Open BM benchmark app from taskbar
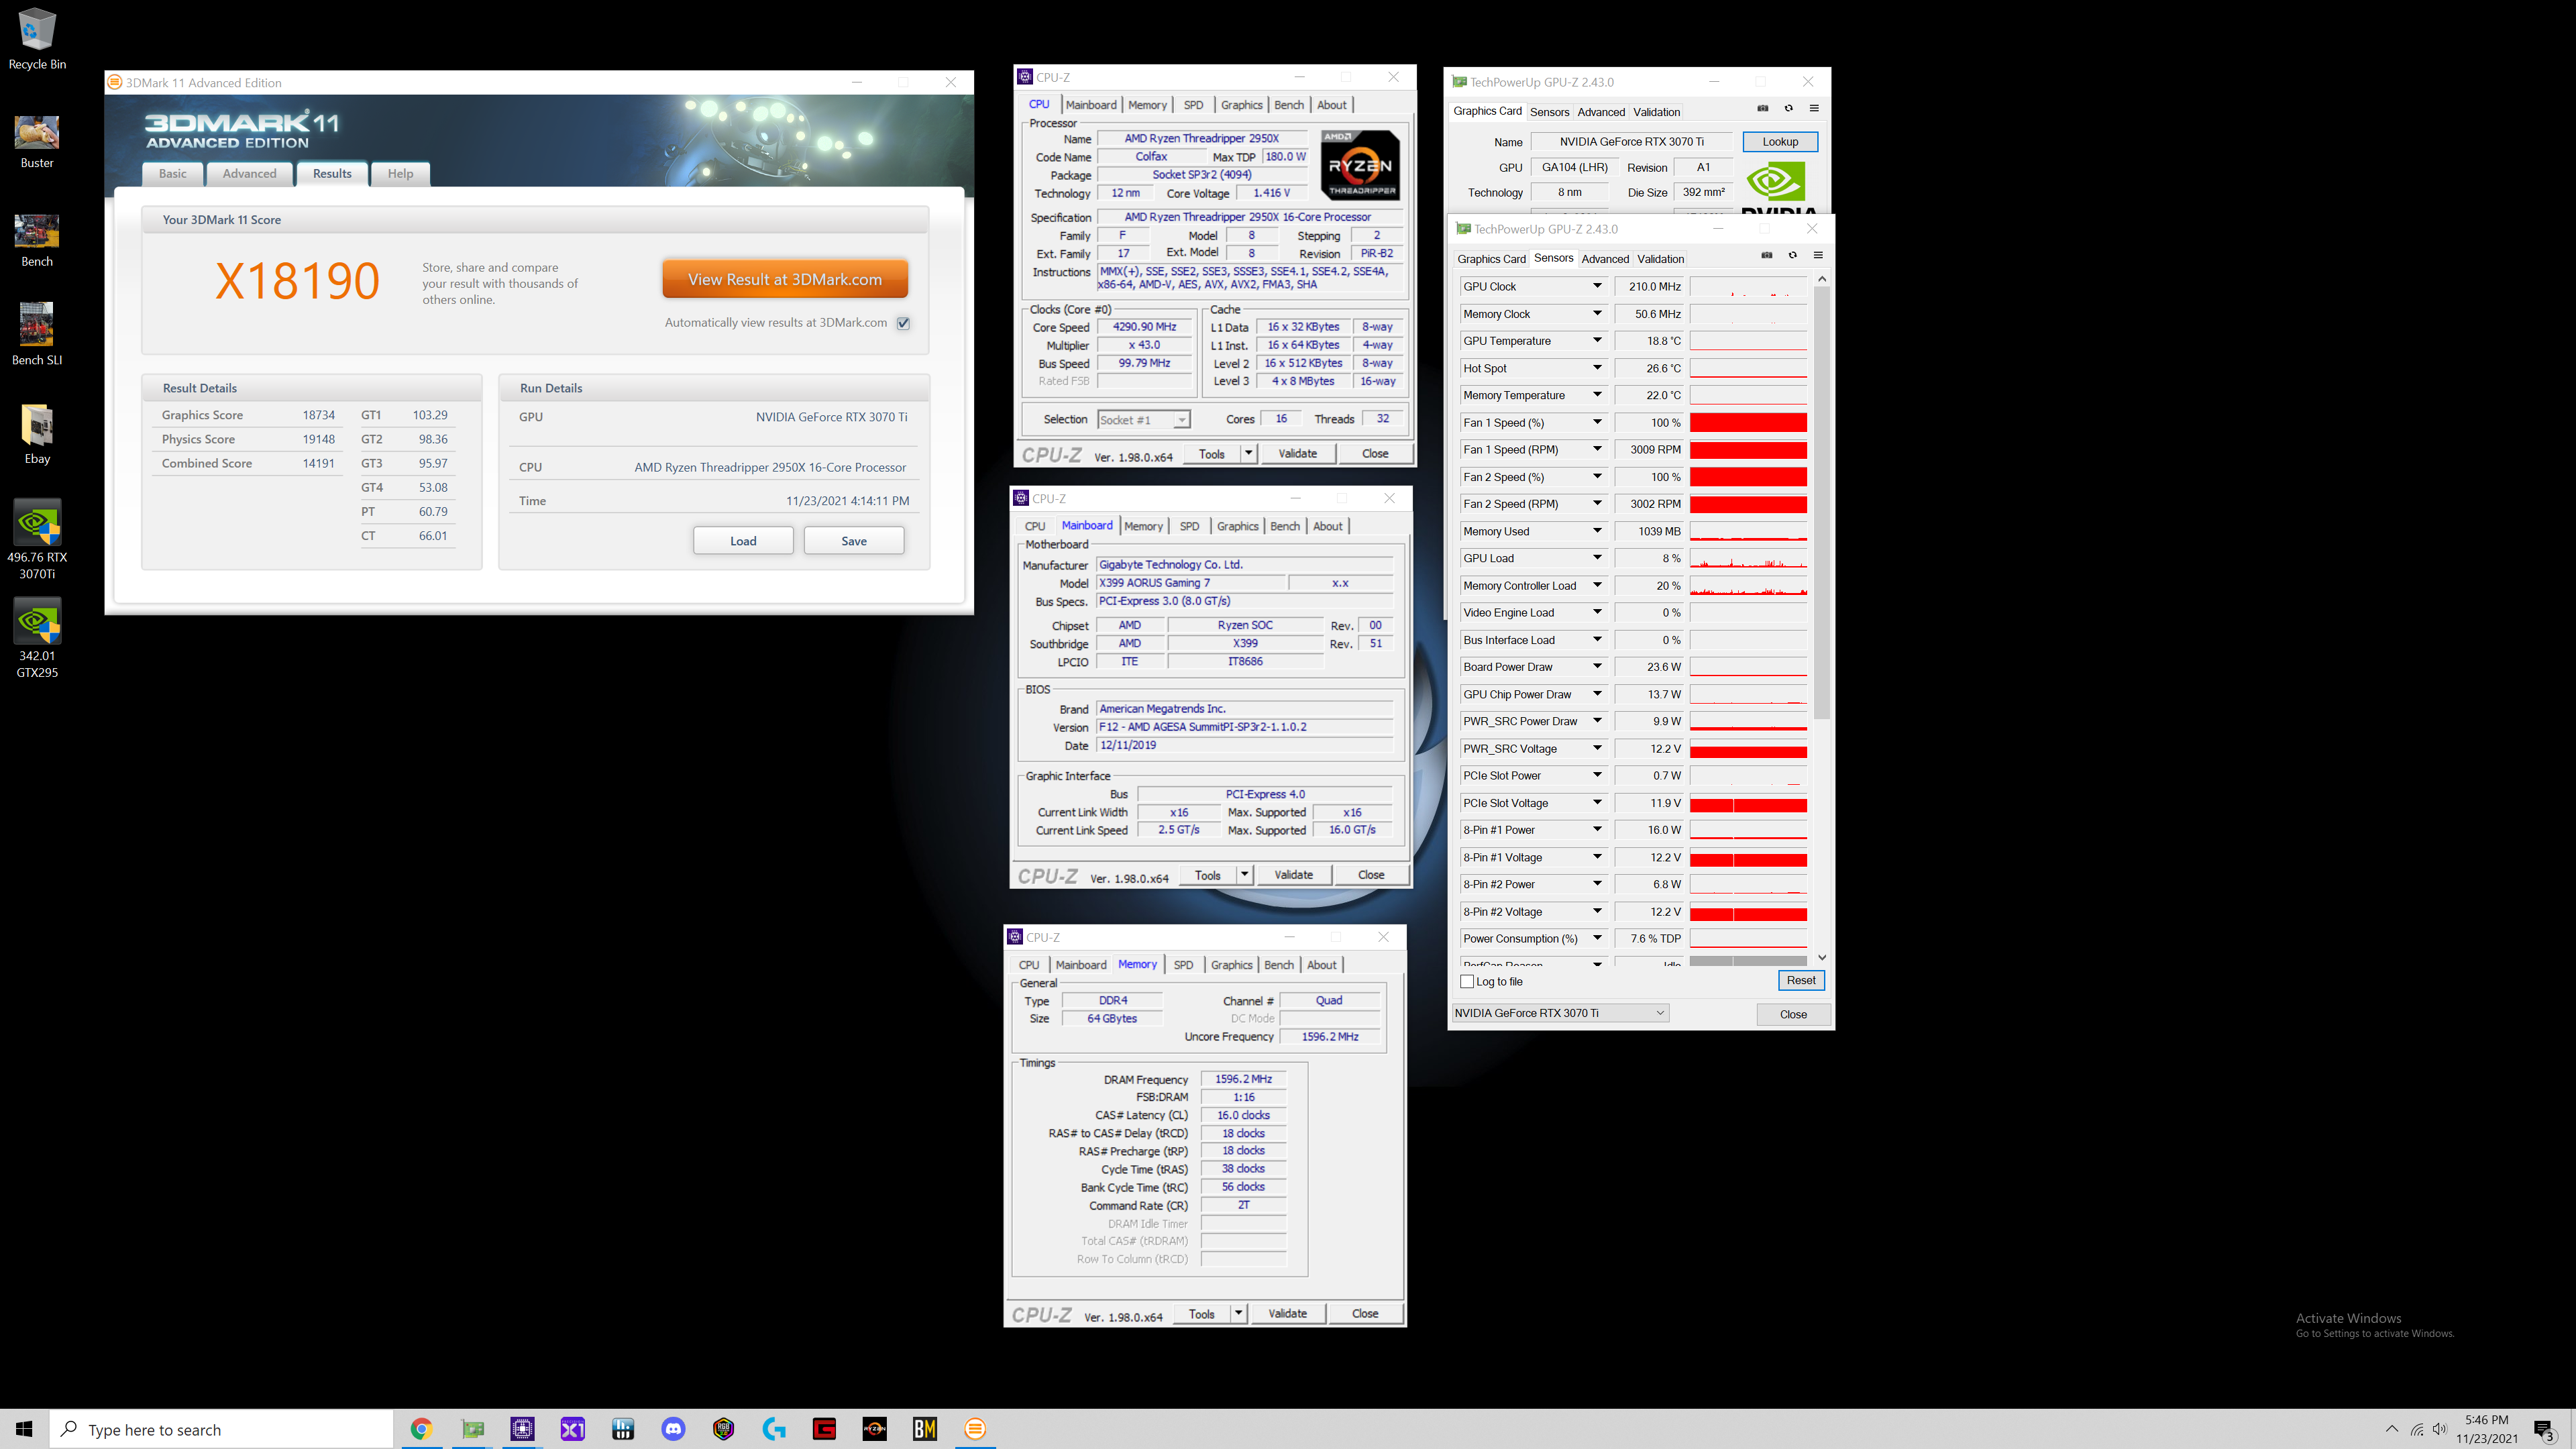Screen dimensions: 2576x1449 pyautogui.click(x=925, y=1429)
